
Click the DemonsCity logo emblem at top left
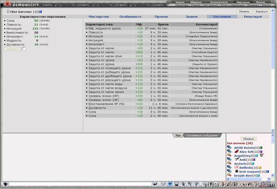click(7, 4)
